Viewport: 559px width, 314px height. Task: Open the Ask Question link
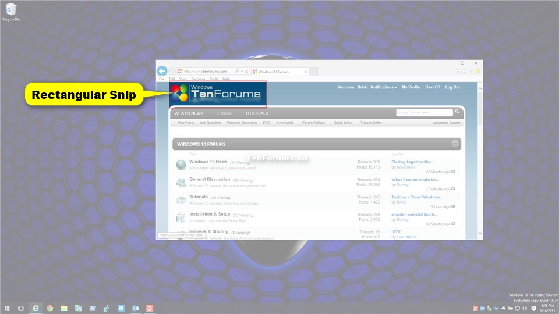coord(210,123)
